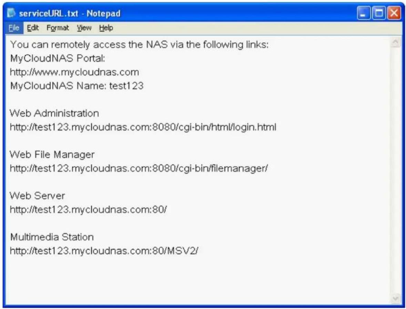Click the 'Web File Manager' heading
Image resolution: width=406 pixels, height=309 pixels.
[x=52, y=154]
